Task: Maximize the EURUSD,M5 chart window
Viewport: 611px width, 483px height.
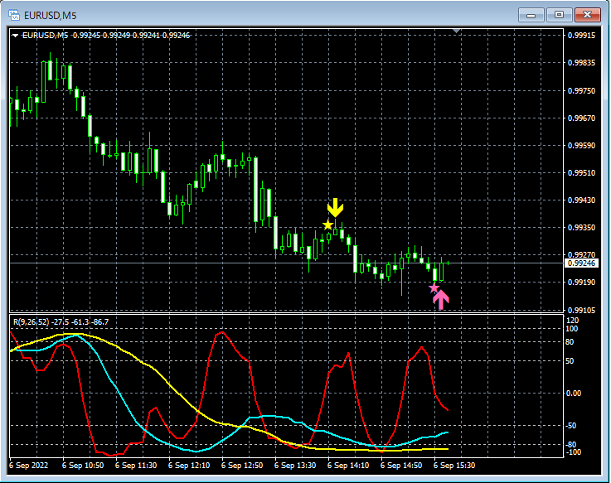Action: tap(559, 15)
